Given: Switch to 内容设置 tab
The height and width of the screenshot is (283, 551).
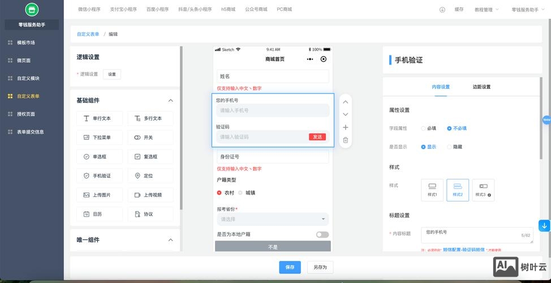Looking at the screenshot, I should pyautogui.click(x=441, y=87).
